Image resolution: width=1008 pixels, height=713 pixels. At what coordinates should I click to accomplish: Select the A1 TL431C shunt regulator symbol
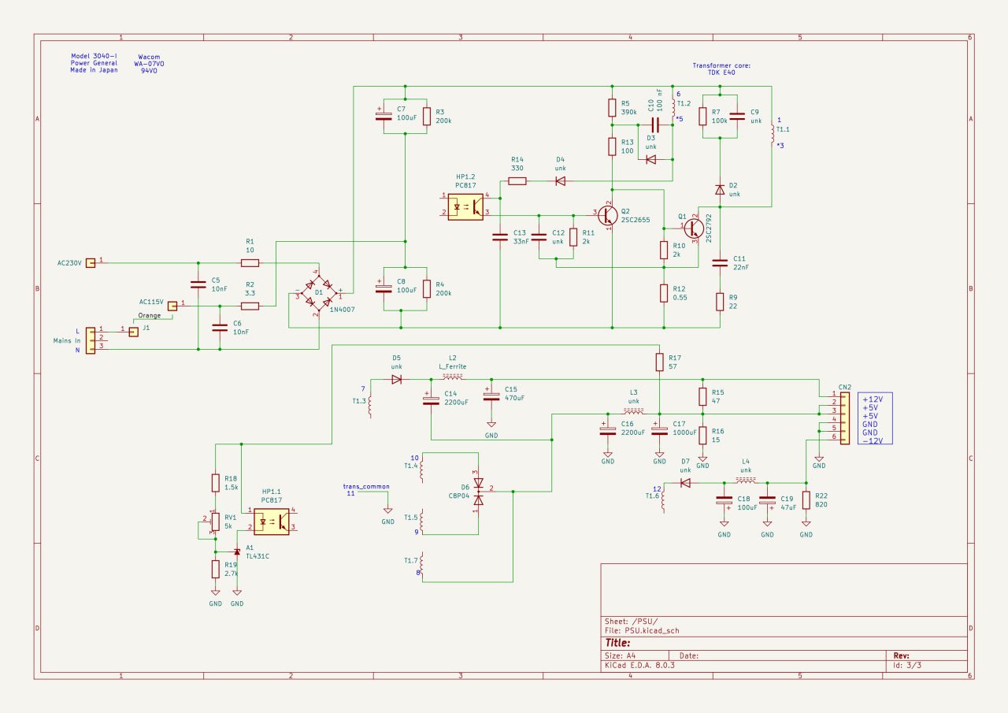[236, 551]
